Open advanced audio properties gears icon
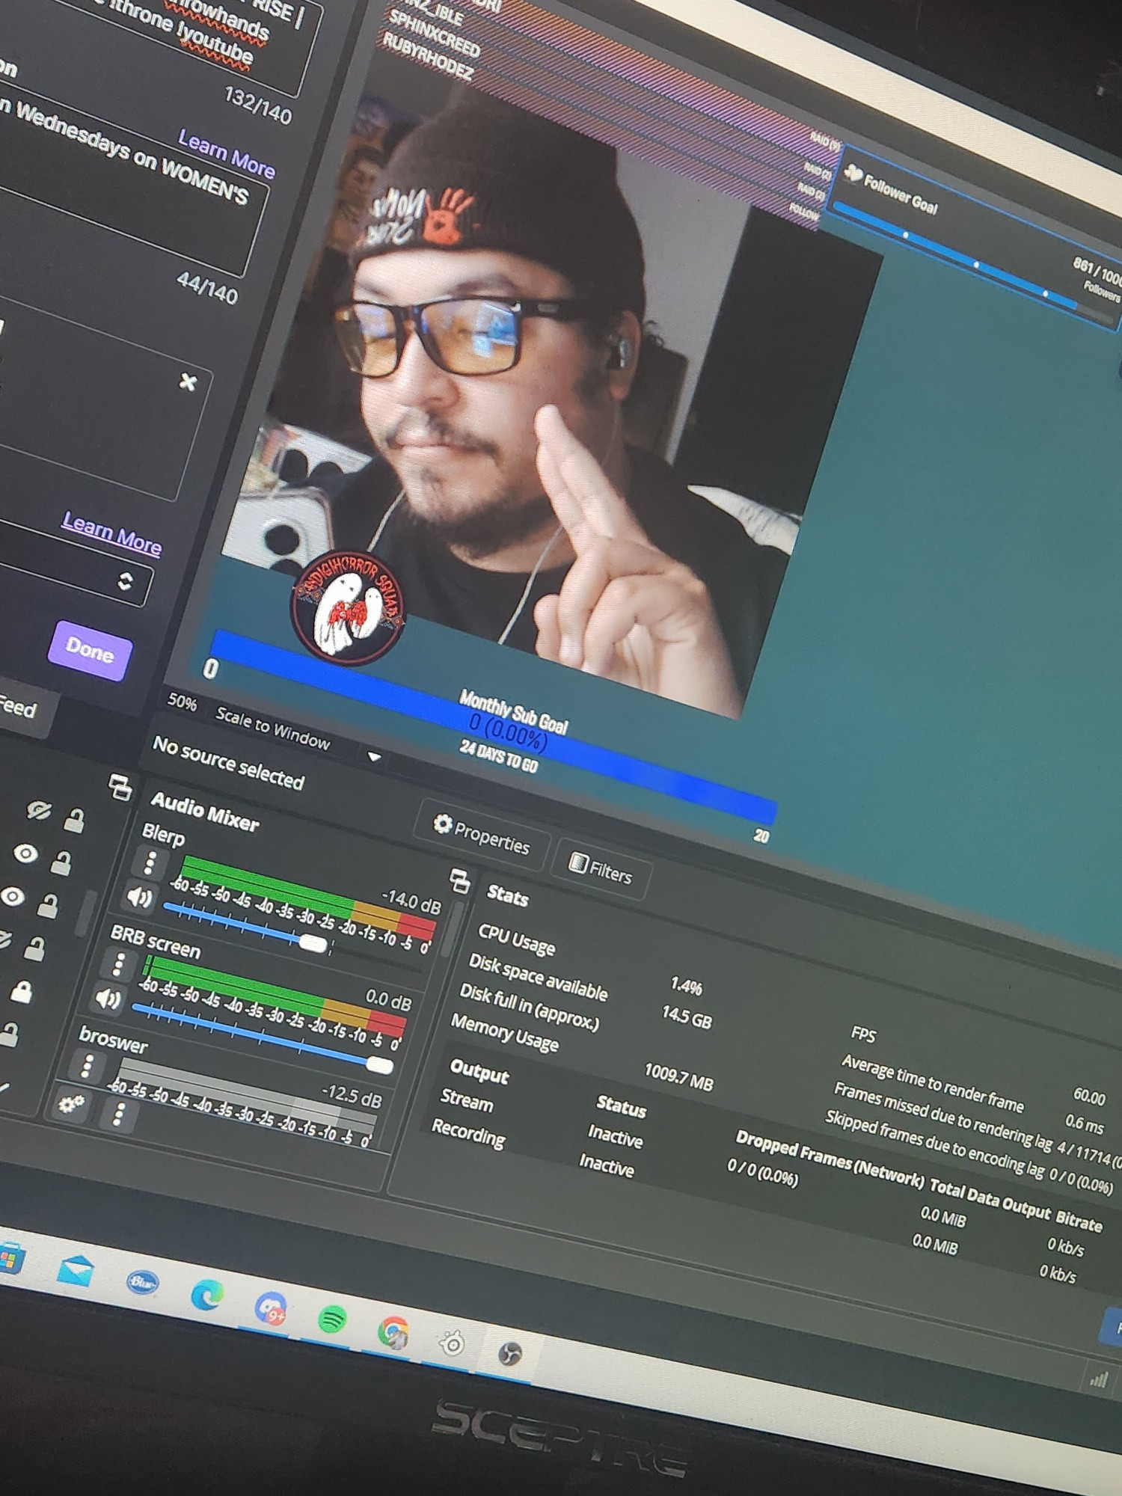This screenshot has height=1496, width=1122. 72,1103
